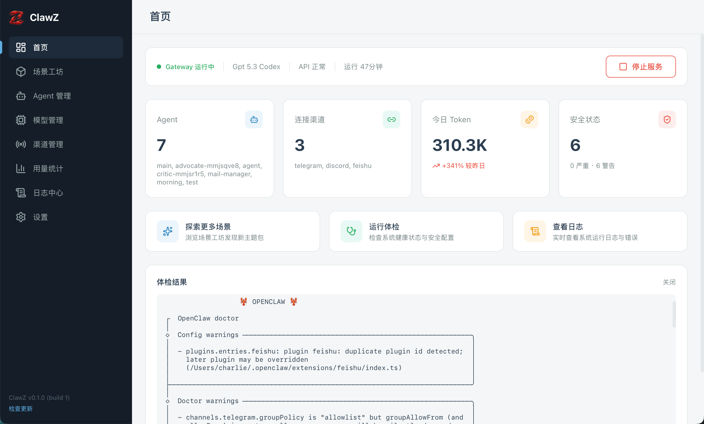Click the scrollbar of doctor output panel
Screen dimensions: 704x424
pyautogui.click(x=674, y=314)
